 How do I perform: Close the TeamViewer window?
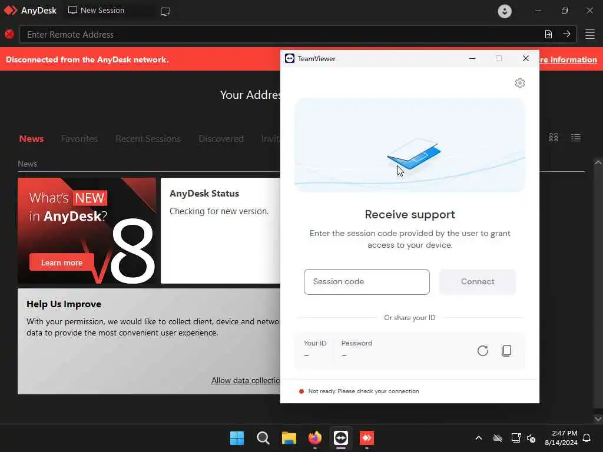526,58
